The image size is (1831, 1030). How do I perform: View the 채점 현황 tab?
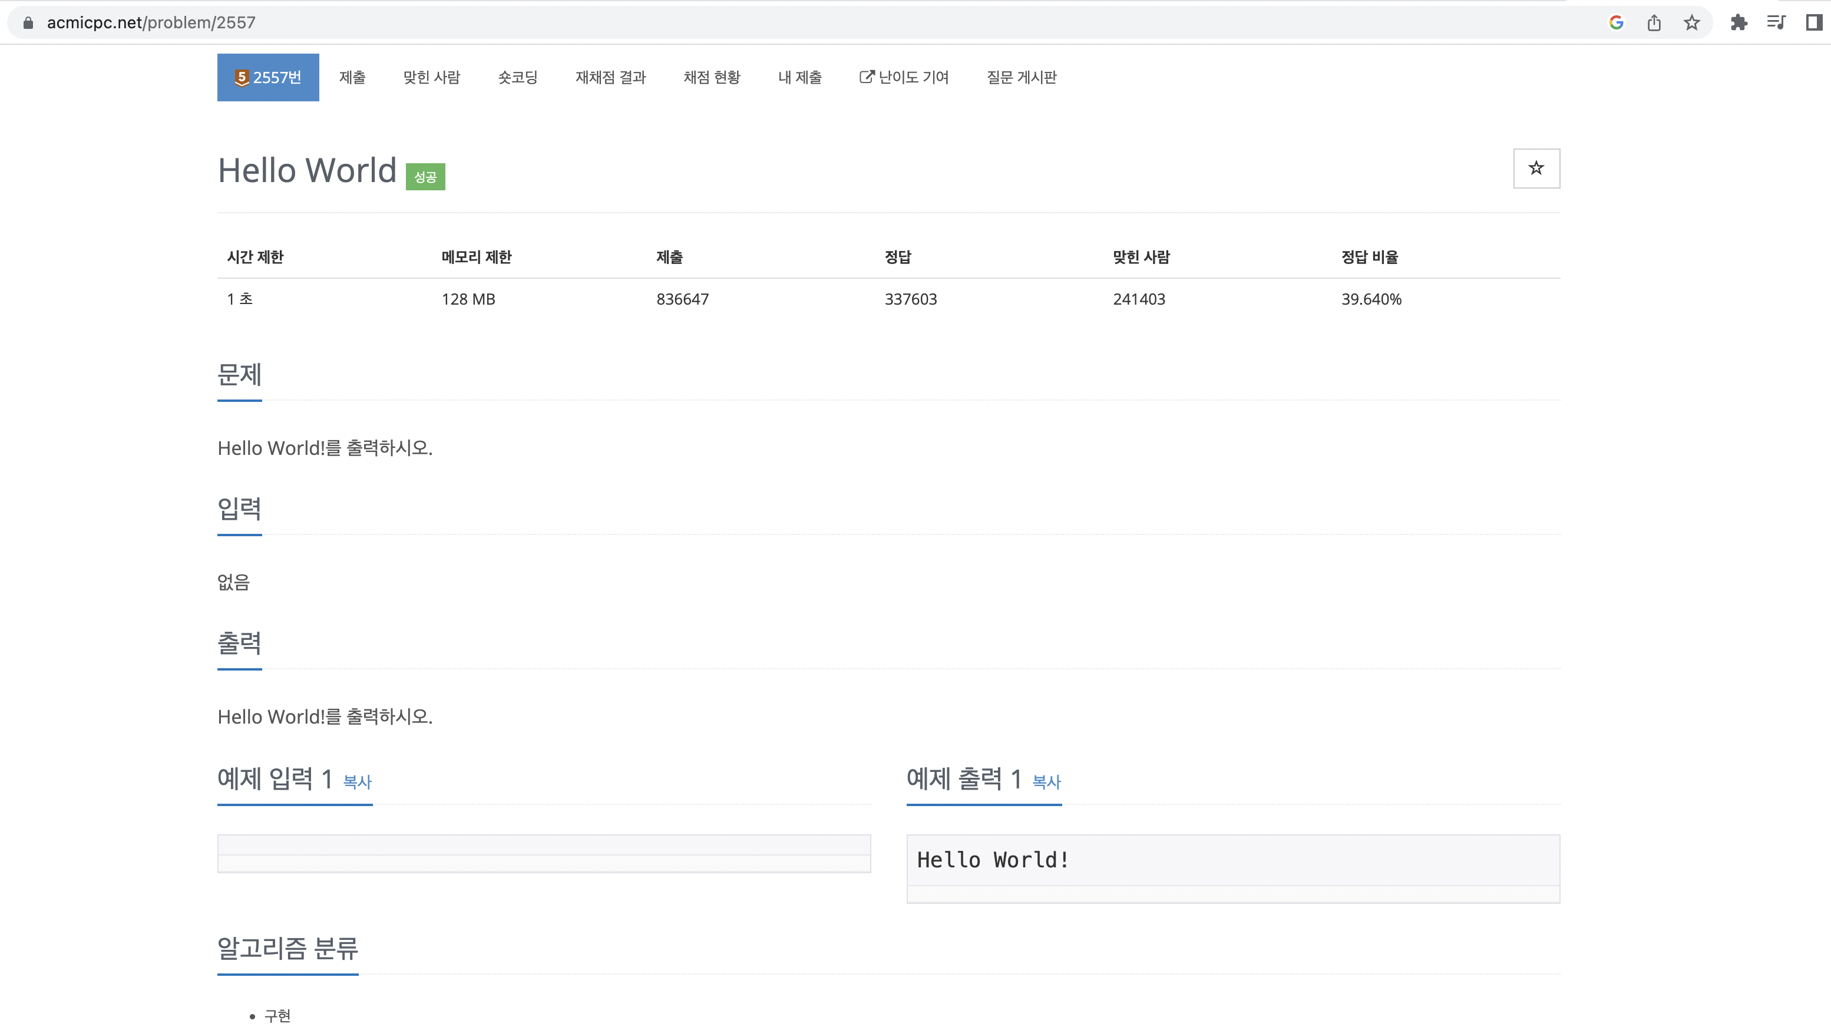pos(712,77)
